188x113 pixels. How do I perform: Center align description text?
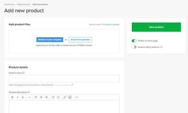[x=41, y=97]
